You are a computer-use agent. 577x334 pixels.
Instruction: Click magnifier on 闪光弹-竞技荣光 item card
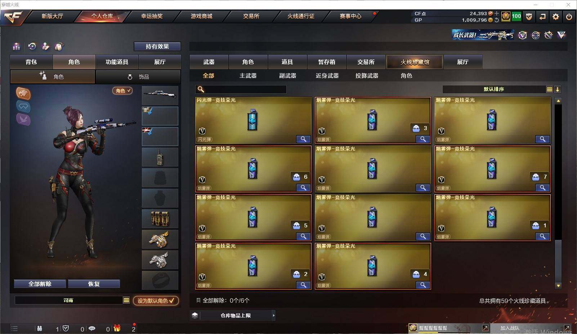(303, 139)
